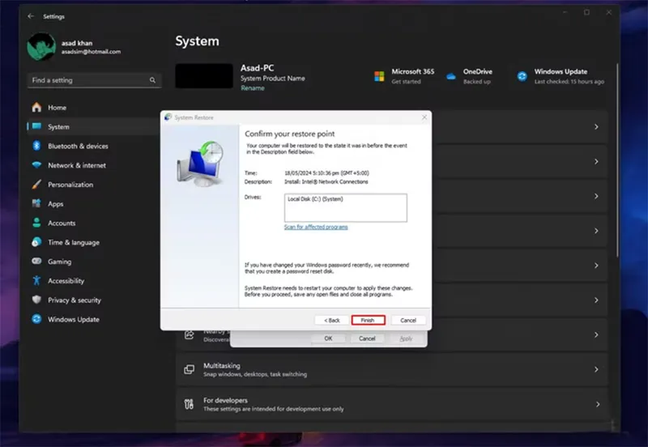Image resolution: width=648 pixels, height=447 pixels.
Task: Click the Windows Update sidebar icon
Action: coord(36,319)
